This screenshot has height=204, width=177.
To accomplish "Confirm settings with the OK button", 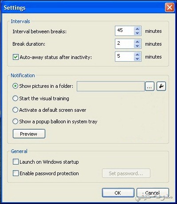I will coord(118,192).
